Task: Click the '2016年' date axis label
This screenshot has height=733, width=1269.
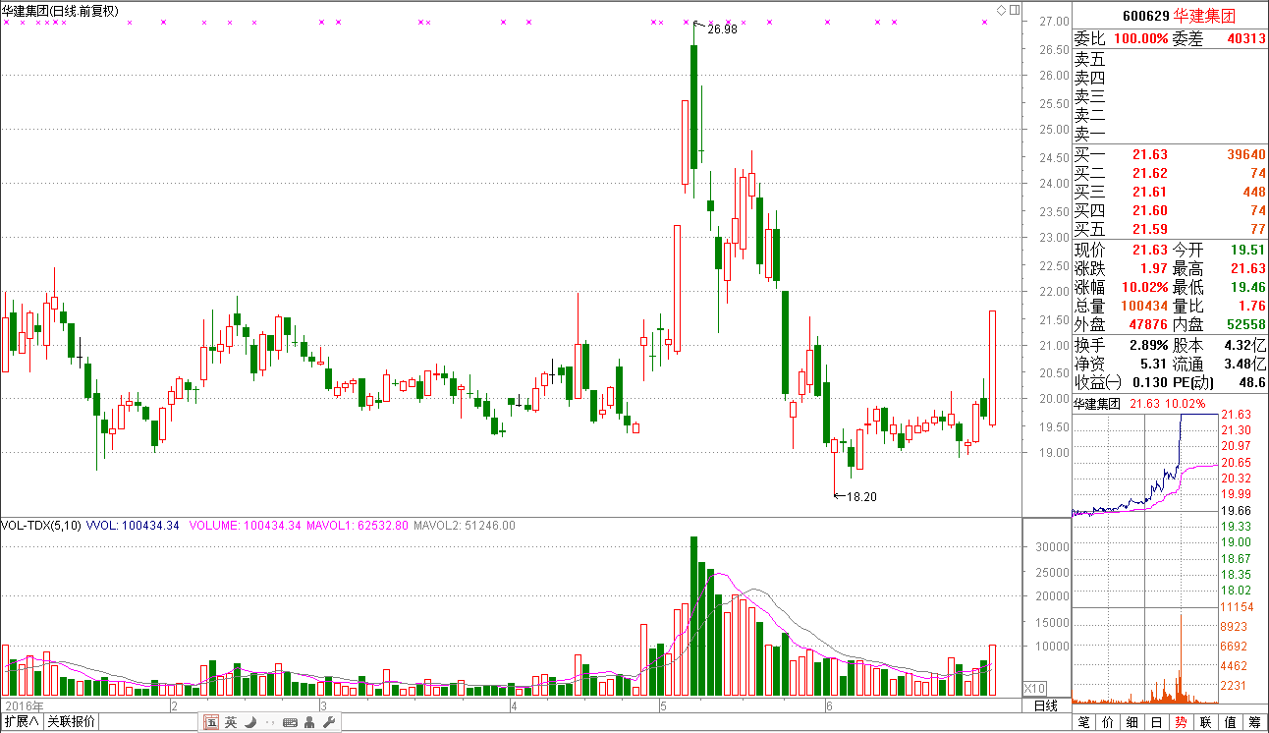Action: (x=24, y=705)
